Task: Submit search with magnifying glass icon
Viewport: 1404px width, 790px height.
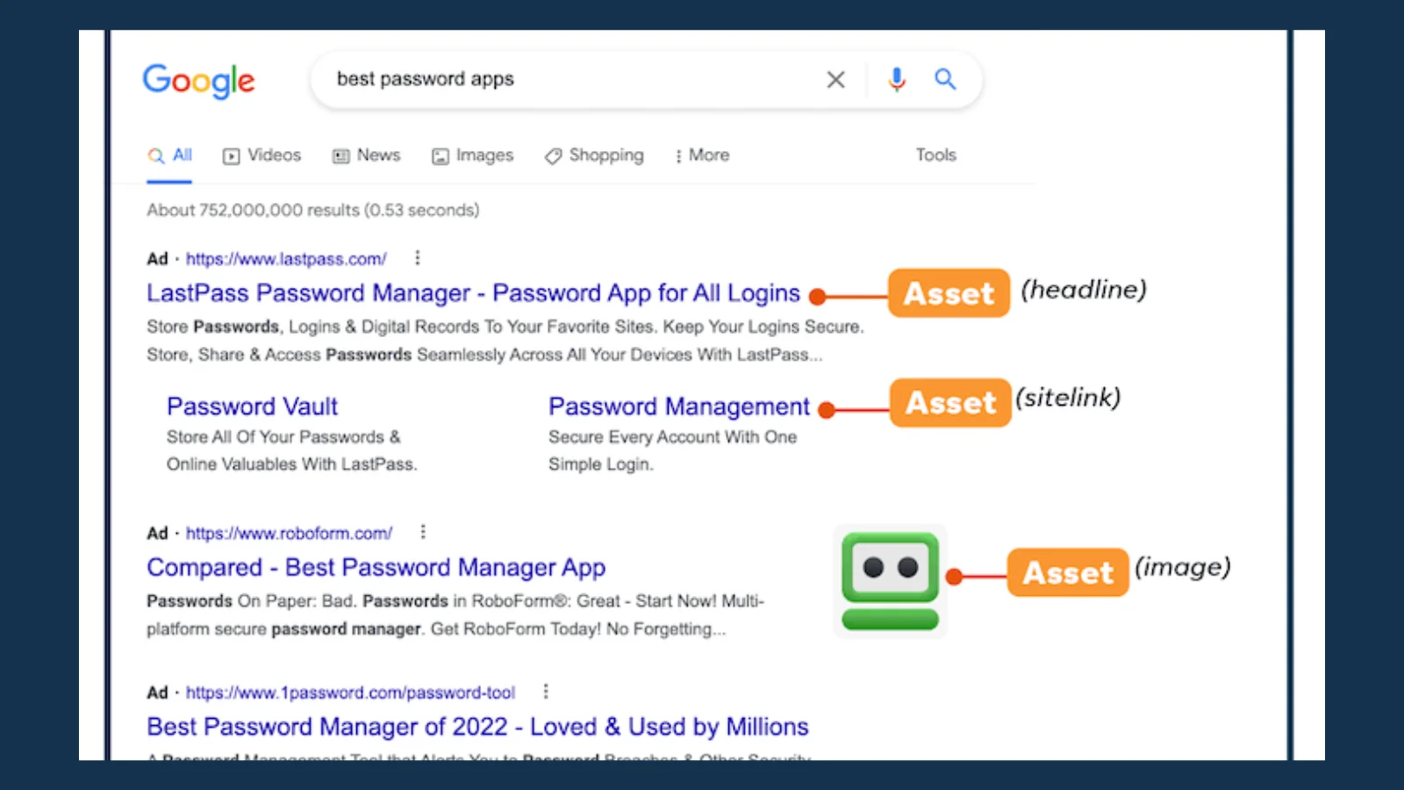Action: coord(945,79)
